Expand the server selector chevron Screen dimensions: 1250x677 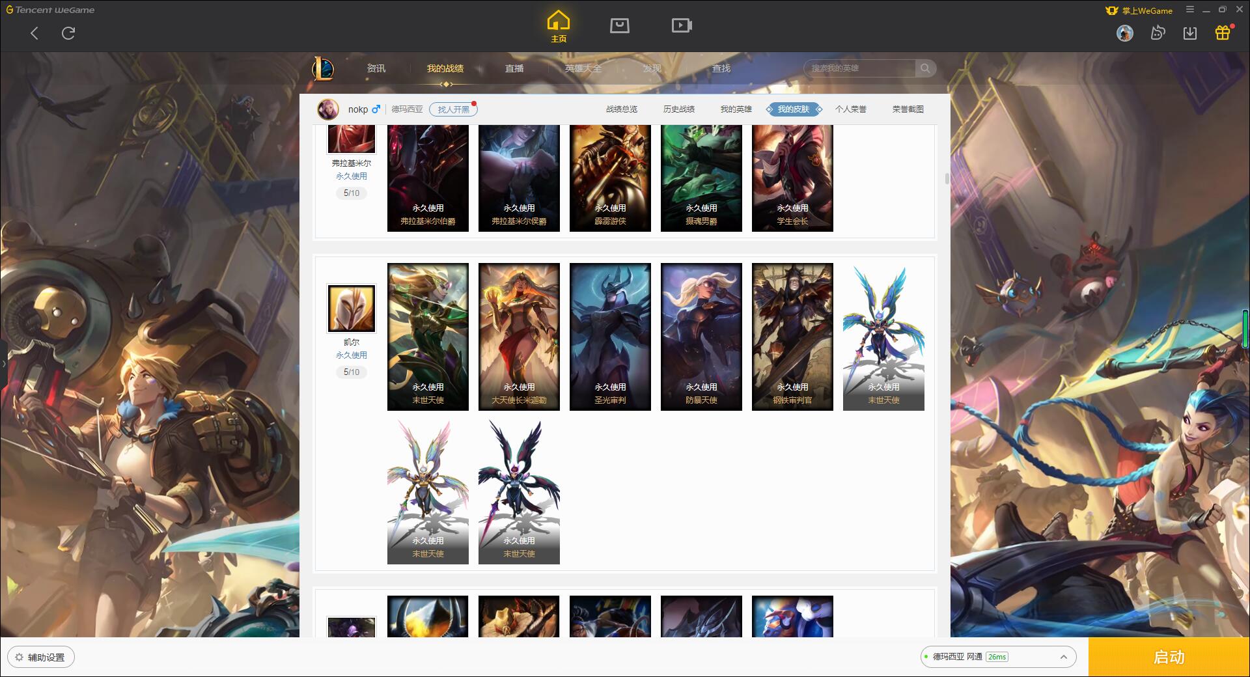(x=1063, y=657)
